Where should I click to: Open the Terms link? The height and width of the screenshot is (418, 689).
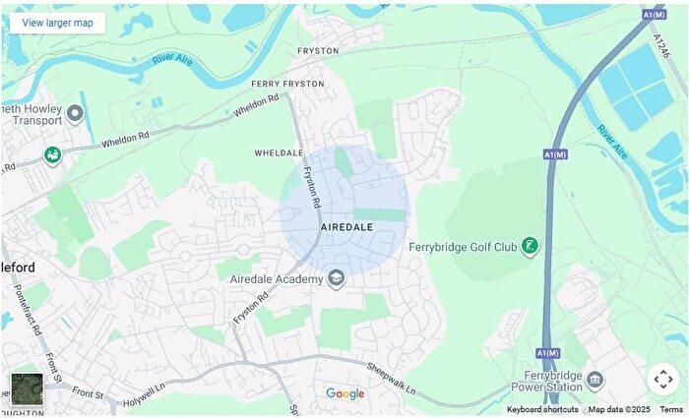[671, 410]
